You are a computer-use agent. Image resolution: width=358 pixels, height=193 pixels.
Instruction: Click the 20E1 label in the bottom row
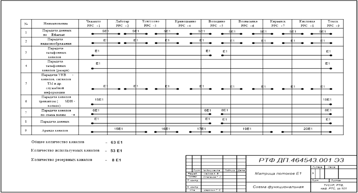pyautogui.click(x=308, y=128)
